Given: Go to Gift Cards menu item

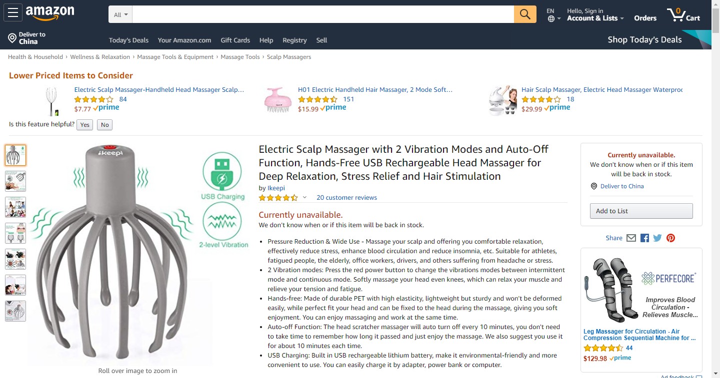Looking at the screenshot, I should [x=235, y=40].
